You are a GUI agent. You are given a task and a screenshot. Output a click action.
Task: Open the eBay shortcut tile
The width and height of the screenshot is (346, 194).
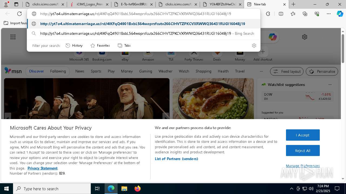click(125, 56)
